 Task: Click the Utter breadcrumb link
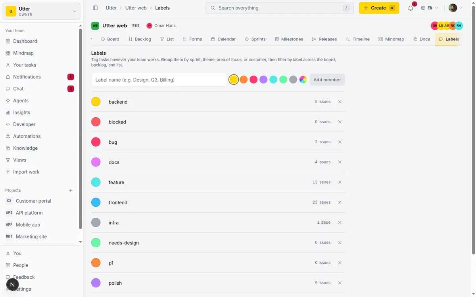111,8
